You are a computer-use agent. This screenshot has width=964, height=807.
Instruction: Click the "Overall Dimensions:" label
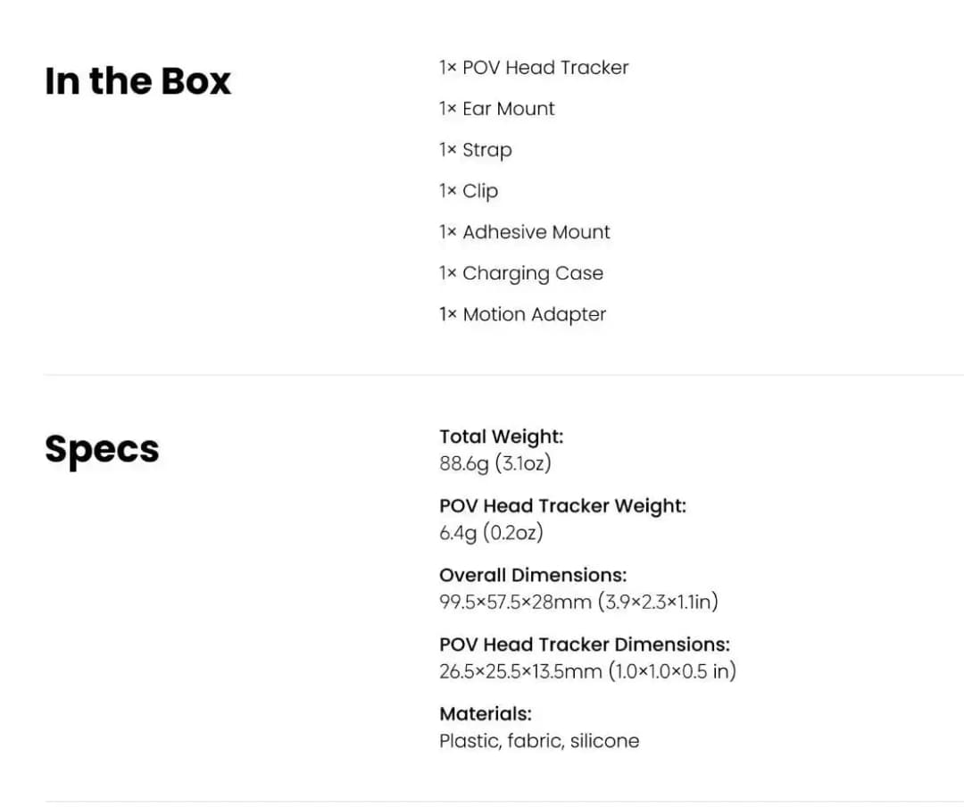click(533, 575)
